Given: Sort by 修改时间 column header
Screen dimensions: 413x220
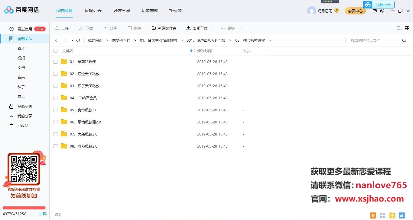Looking at the screenshot, I should click(204, 51).
